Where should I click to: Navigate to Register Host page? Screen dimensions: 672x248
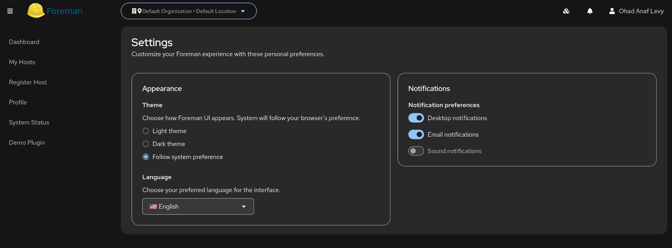(x=28, y=82)
